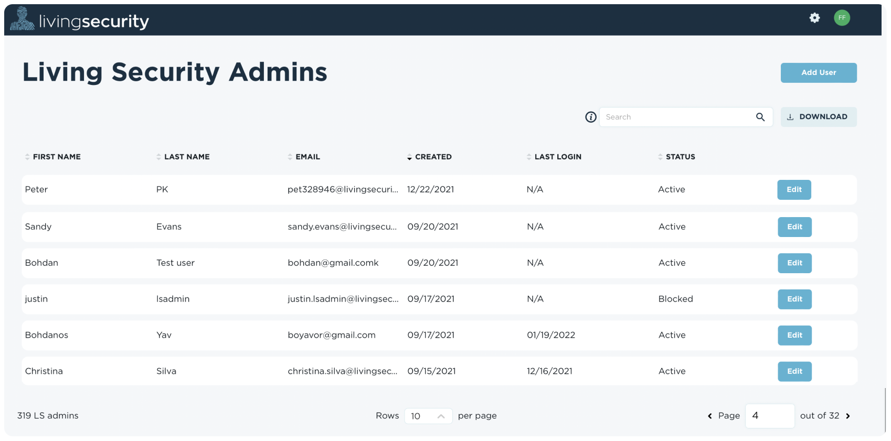Viewport: 891px width, 441px height.
Task: Click email christina.silva@livingsec...
Action: pyautogui.click(x=343, y=372)
